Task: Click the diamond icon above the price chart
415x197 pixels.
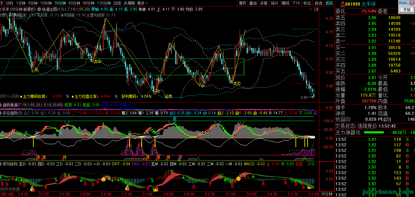Action: pyautogui.click(x=310, y=9)
